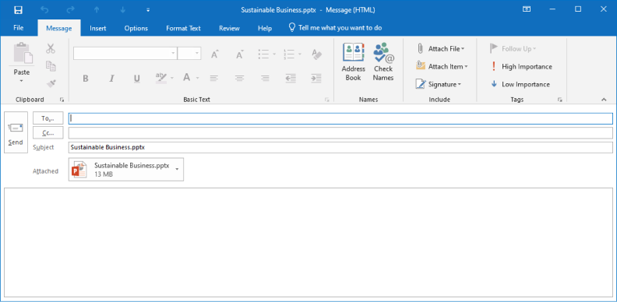The height and width of the screenshot is (302, 617).
Task: Save the message with the floppy disk icon
Action: click(x=19, y=9)
